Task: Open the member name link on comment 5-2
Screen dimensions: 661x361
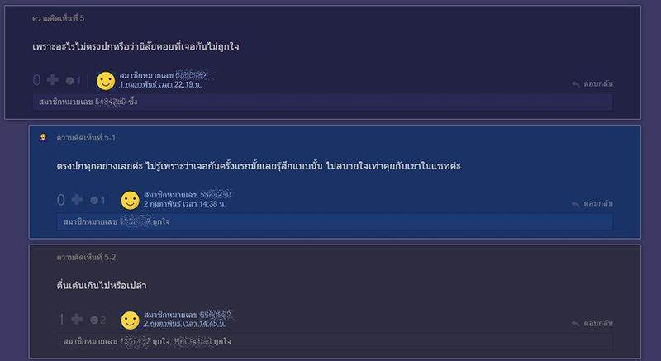Action: point(186,315)
